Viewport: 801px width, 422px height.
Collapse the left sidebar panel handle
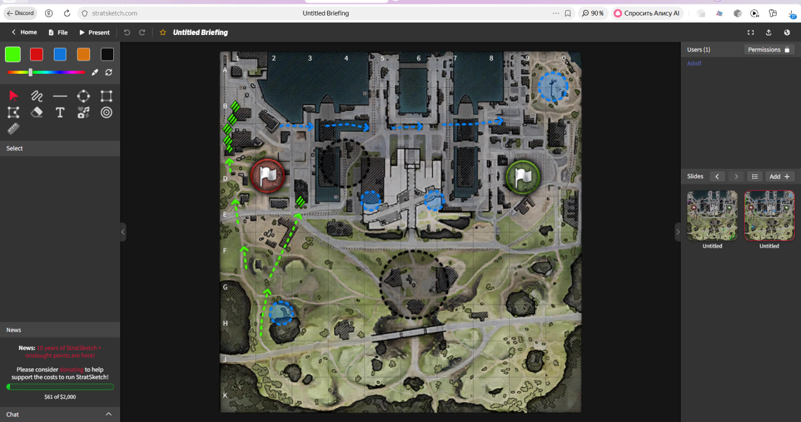(x=123, y=232)
